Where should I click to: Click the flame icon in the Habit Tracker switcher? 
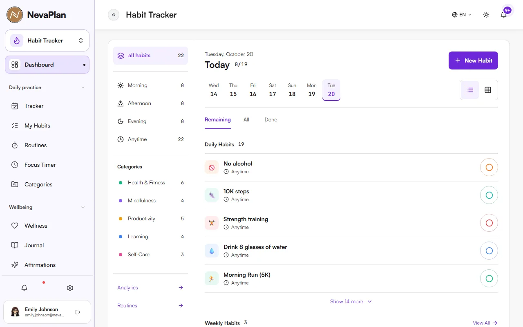pyautogui.click(x=17, y=40)
